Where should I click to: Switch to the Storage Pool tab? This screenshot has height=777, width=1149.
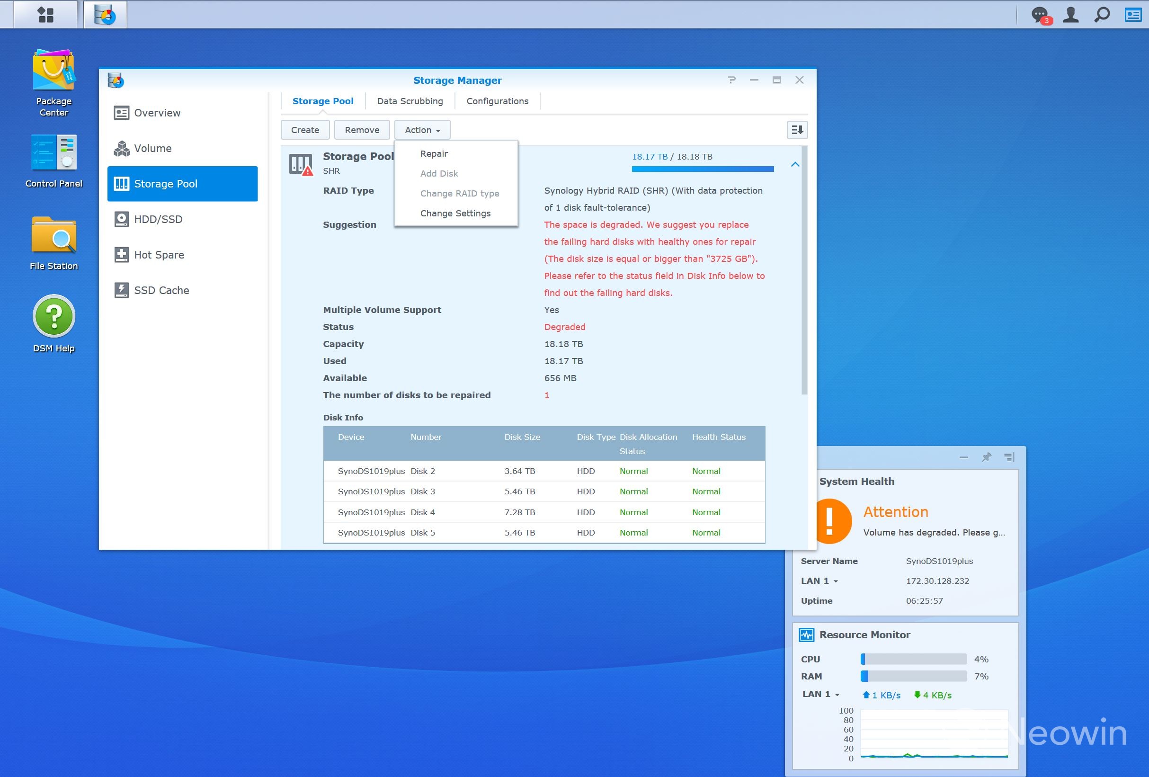pos(323,101)
